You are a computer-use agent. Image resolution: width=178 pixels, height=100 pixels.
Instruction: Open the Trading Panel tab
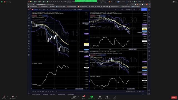[x=71, y=94]
